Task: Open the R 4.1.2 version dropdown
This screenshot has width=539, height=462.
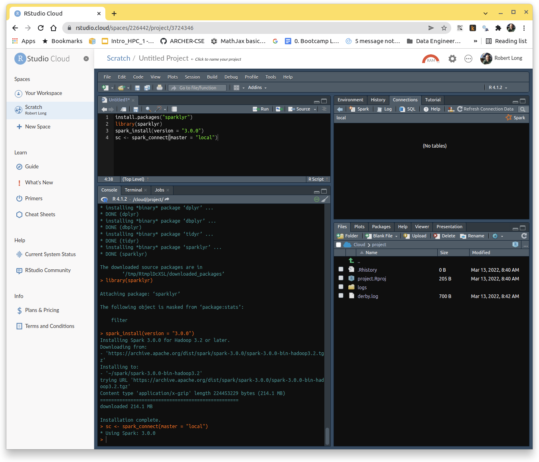Action: pyautogui.click(x=498, y=88)
